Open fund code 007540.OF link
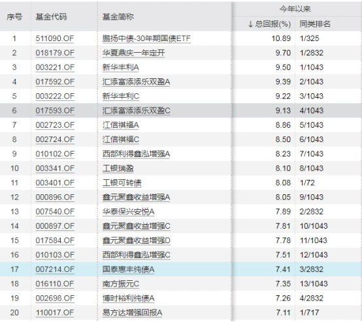362x322 pixels. (55, 212)
